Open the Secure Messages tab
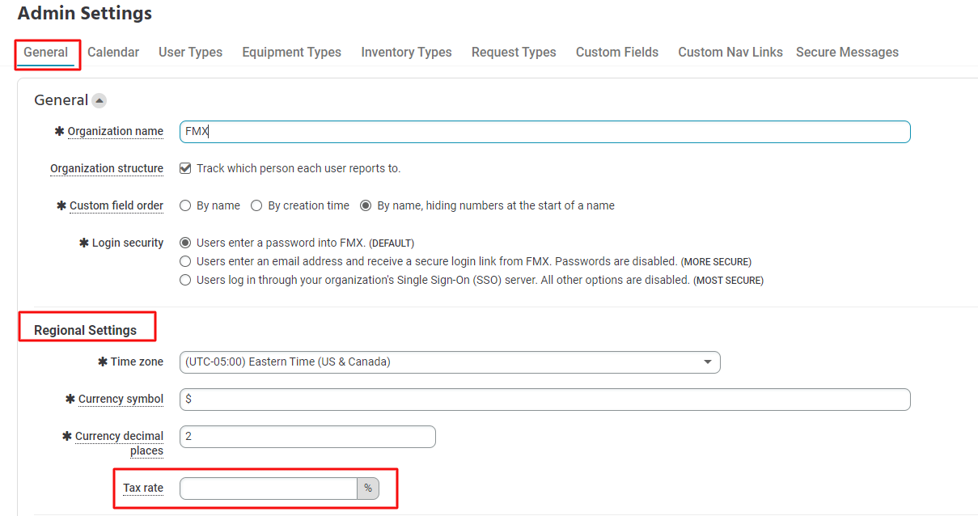The image size is (978, 516). (847, 51)
